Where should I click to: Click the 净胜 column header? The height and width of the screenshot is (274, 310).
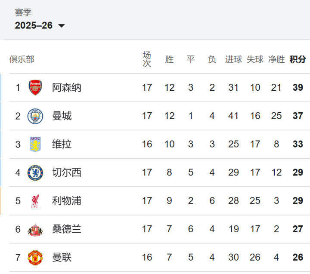[x=276, y=59]
